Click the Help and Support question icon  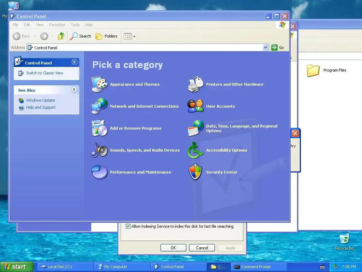(21, 108)
